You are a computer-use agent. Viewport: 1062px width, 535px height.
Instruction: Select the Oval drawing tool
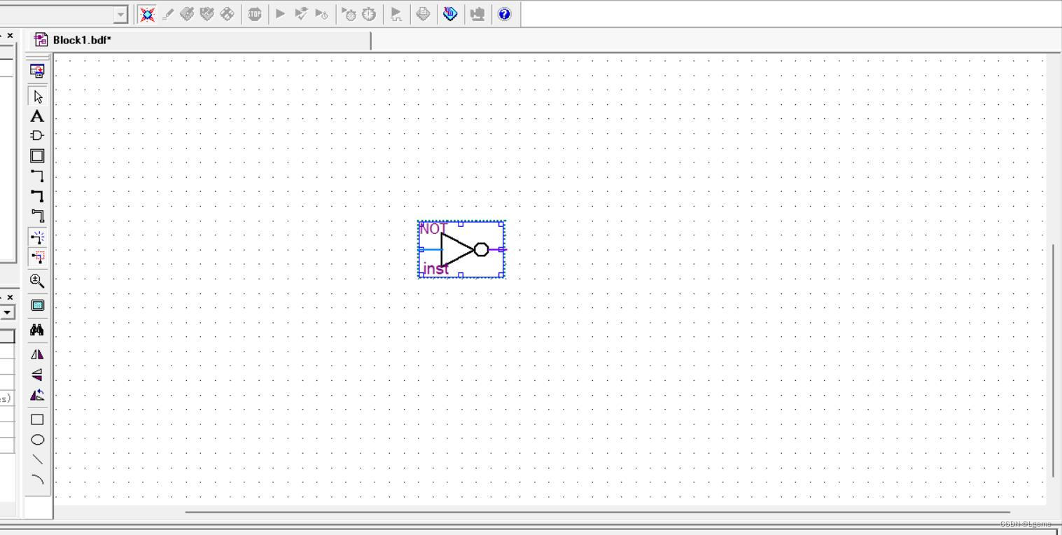coord(37,439)
